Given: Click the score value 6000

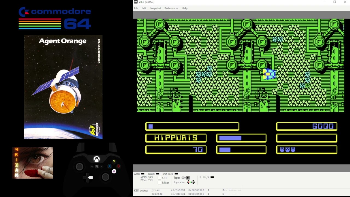Looking at the screenshot, I should pyautogui.click(x=323, y=126).
